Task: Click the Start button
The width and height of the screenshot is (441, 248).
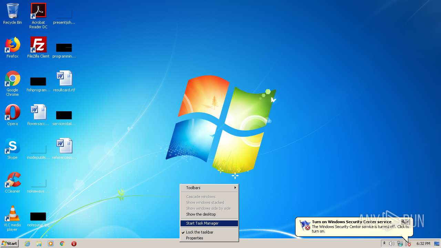Action: (x=9, y=244)
